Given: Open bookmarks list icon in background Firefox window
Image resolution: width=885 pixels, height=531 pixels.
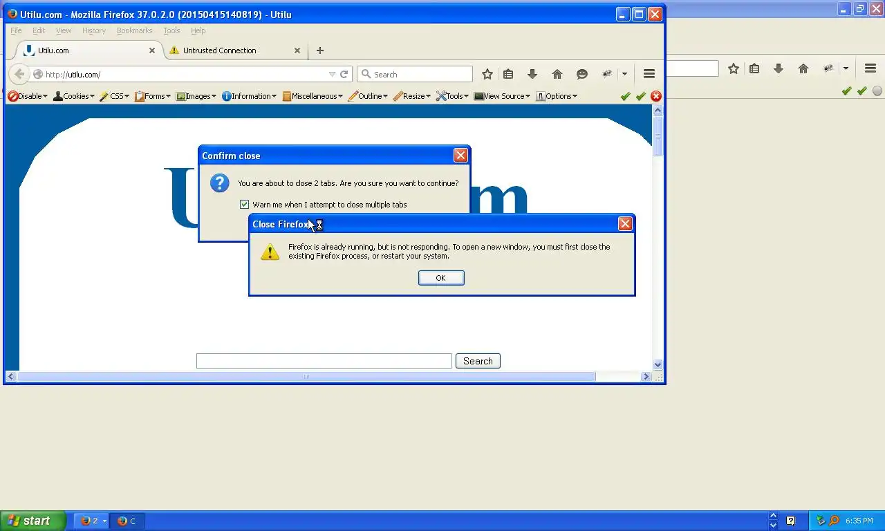Looking at the screenshot, I should [754, 68].
